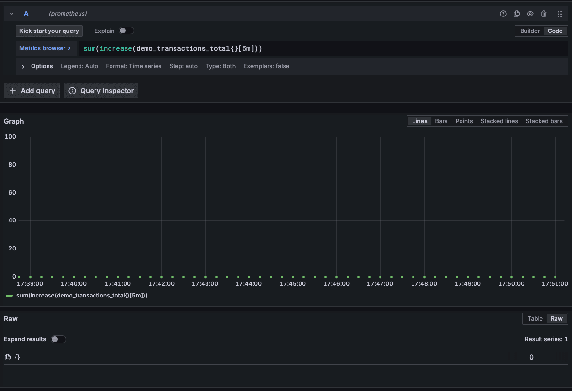
Task: Open the query help icon
Action: (x=503, y=14)
